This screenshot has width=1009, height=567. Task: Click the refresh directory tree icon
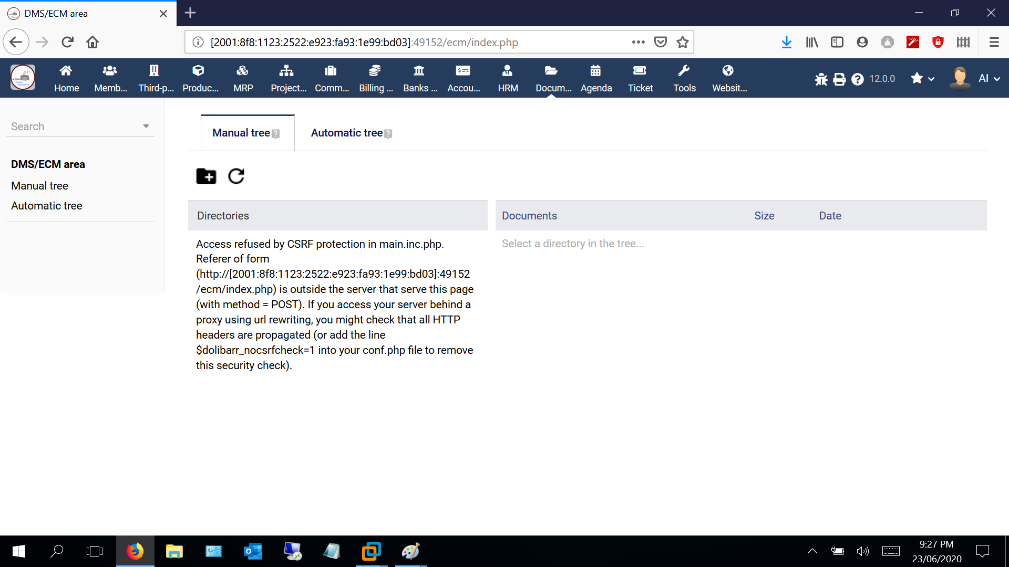click(236, 176)
